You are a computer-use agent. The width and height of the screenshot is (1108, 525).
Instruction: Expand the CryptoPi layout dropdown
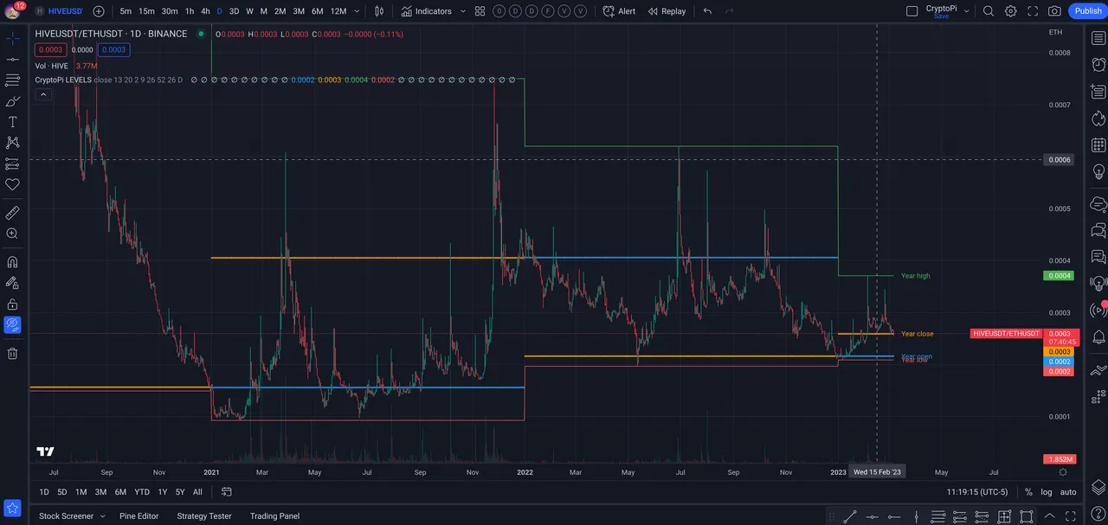965,11
